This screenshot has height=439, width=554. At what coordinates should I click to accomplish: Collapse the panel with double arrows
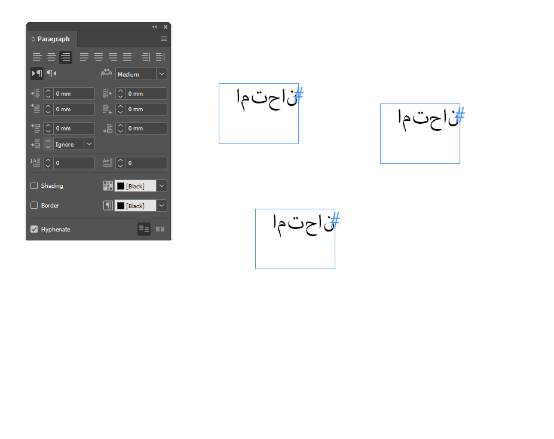pyautogui.click(x=155, y=27)
